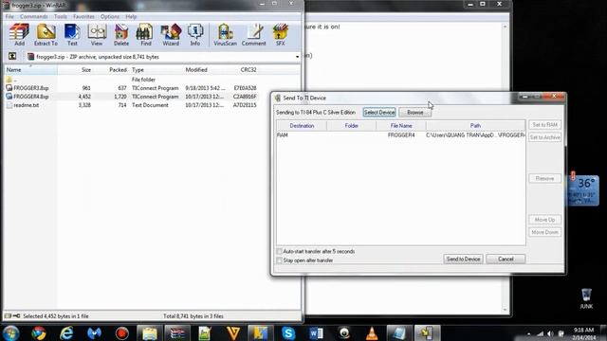The height and width of the screenshot is (341, 607).
Task: Open Find in WinRAR toolbar
Action: pos(145,35)
